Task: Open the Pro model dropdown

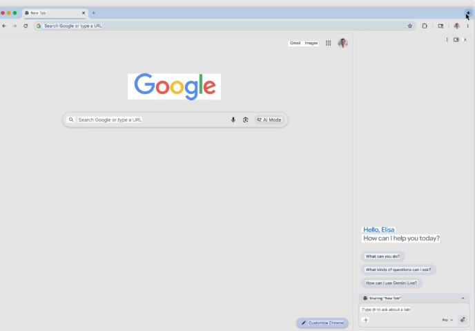Action: click(x=447, y=320)
